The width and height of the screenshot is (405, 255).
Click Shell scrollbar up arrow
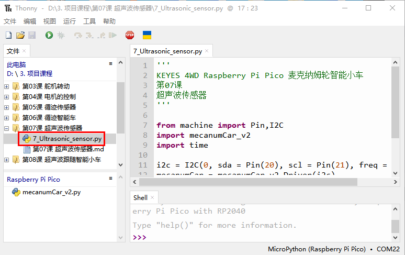pos(395,209)
